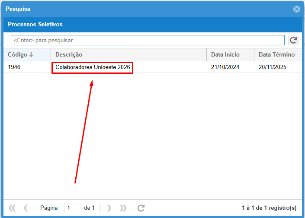
Task: Click the page number input box
Action: click(72, 208)
